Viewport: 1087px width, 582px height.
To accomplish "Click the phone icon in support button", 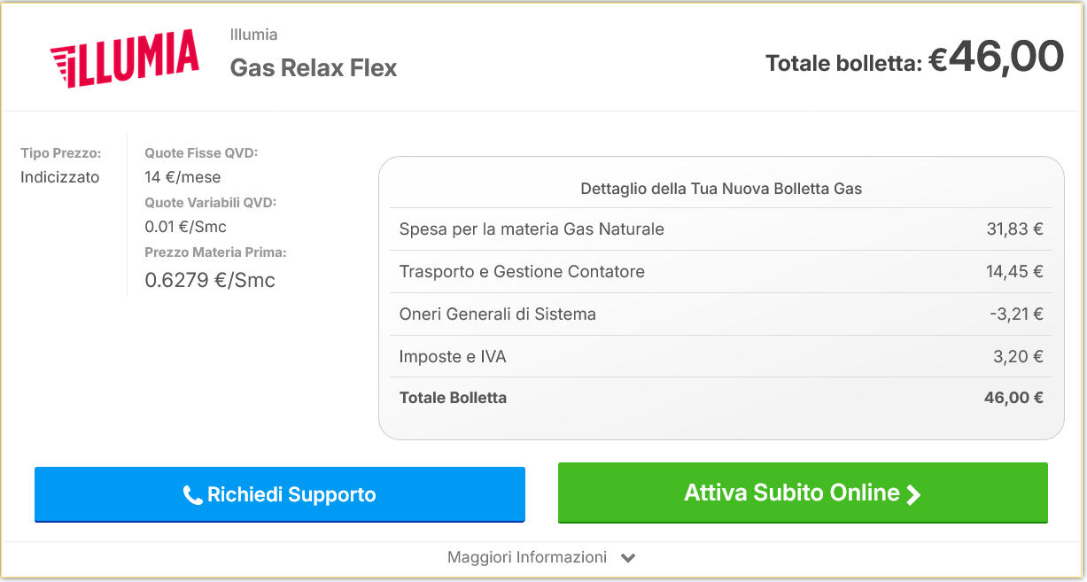I will (192, 495).
